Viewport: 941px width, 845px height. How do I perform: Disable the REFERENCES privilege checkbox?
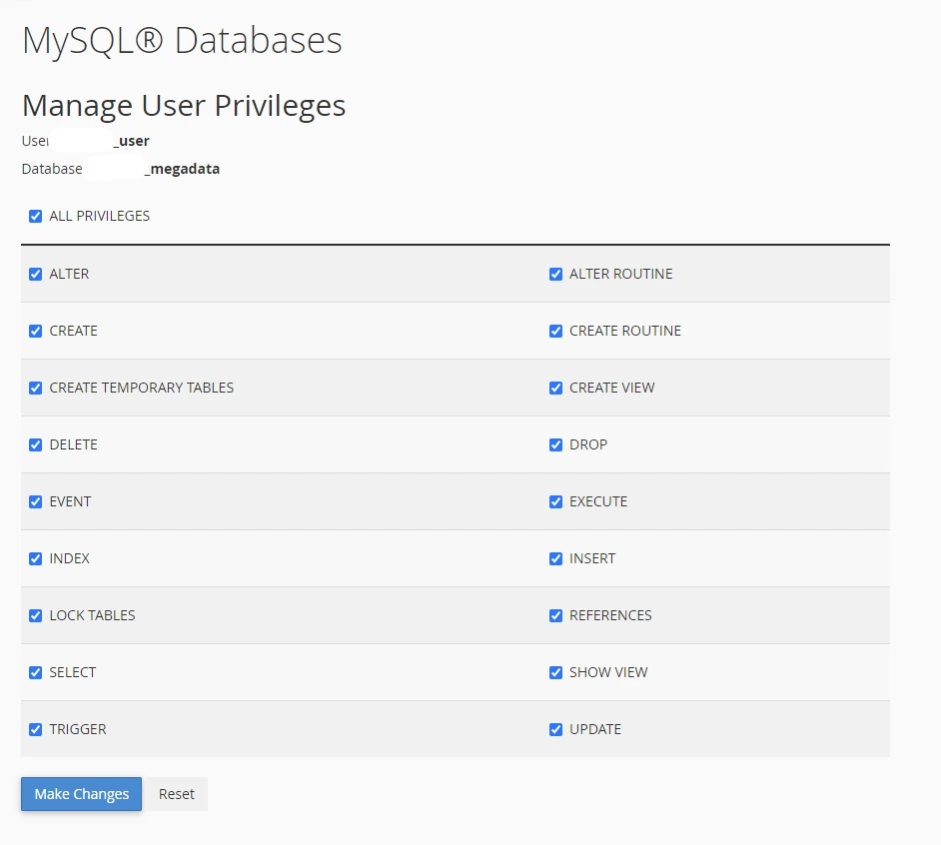click(556, 615)
